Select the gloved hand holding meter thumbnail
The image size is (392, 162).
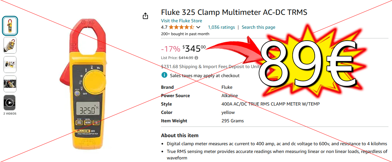click(x=10, y=45)
